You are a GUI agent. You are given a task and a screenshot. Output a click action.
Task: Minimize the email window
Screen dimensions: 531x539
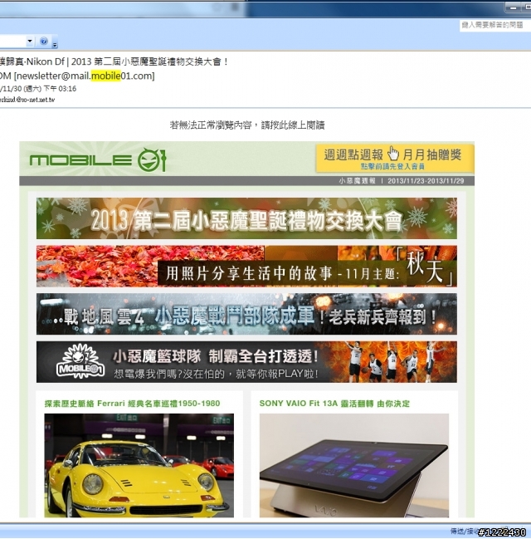click(513, 7)
